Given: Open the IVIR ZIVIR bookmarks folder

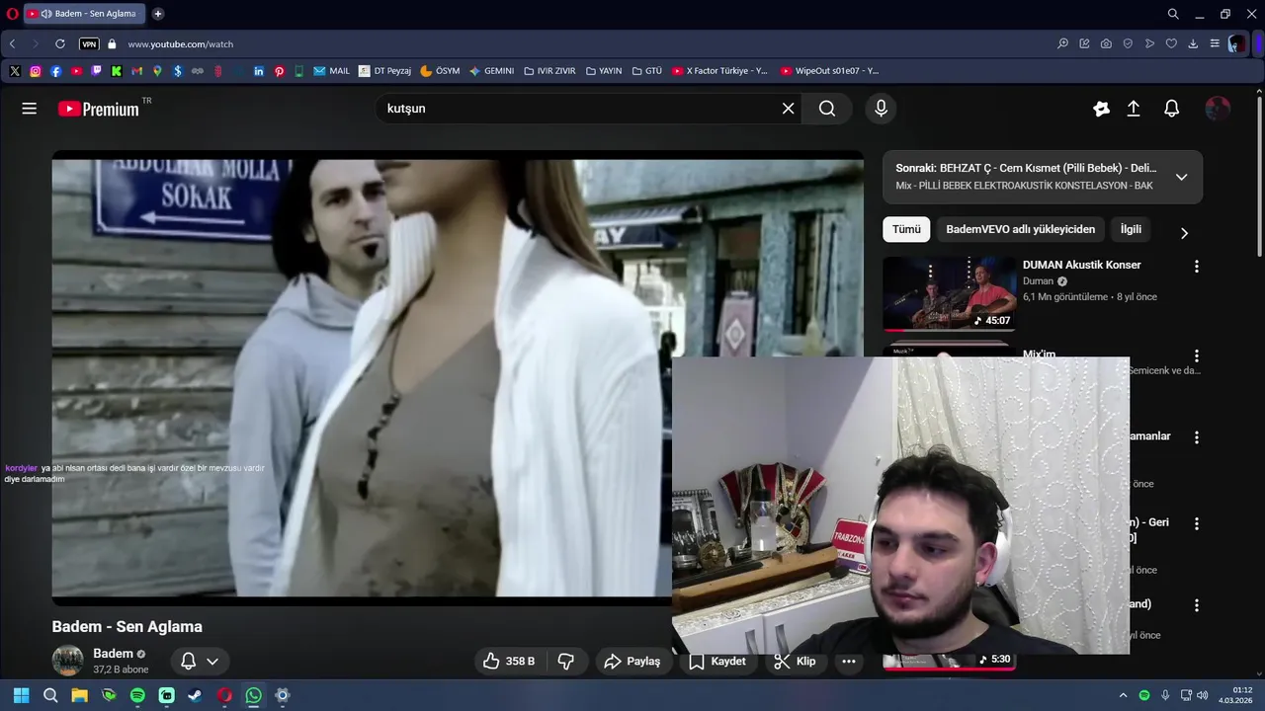Looking at the screenshot, I should [549, 71].
